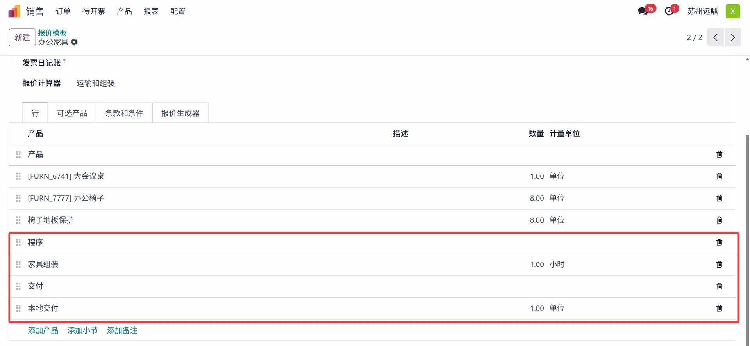Open the 配置 menu

pos(178,11)
